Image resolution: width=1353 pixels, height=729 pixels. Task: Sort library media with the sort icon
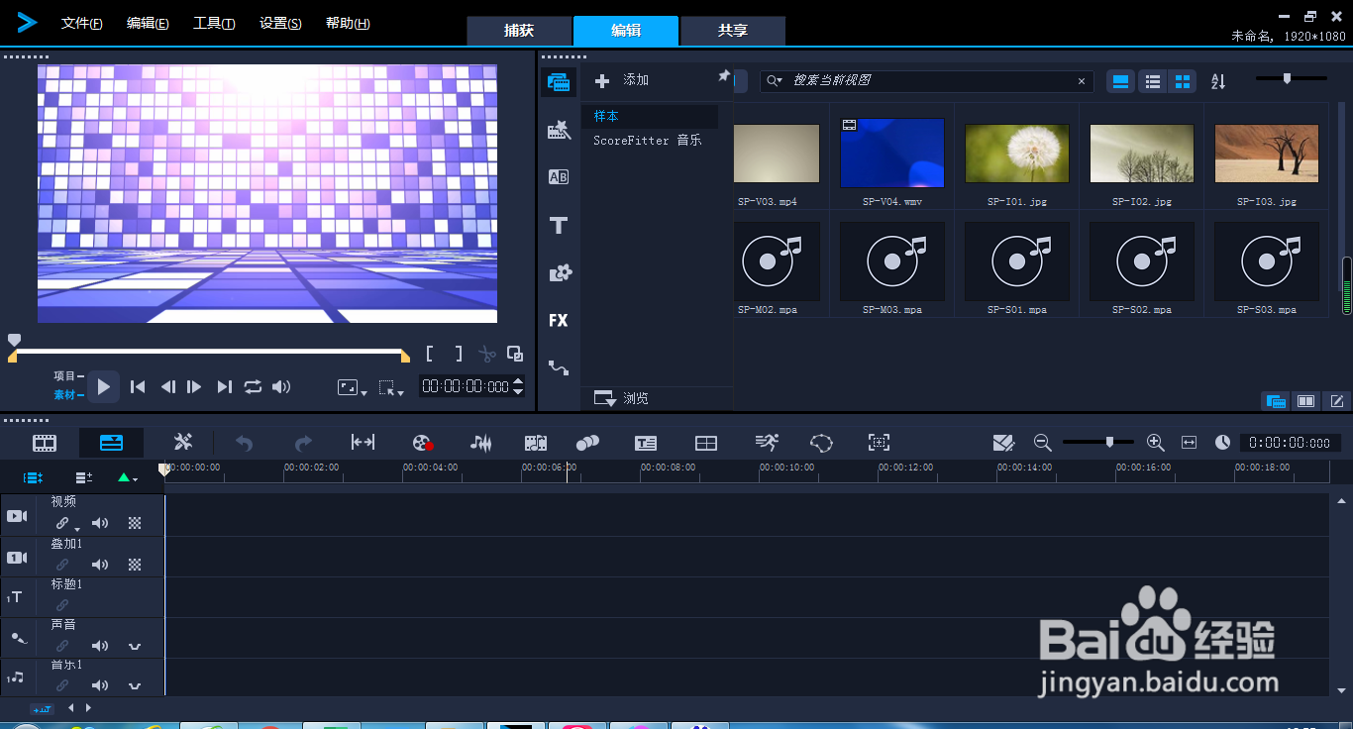click(1218, 81)
